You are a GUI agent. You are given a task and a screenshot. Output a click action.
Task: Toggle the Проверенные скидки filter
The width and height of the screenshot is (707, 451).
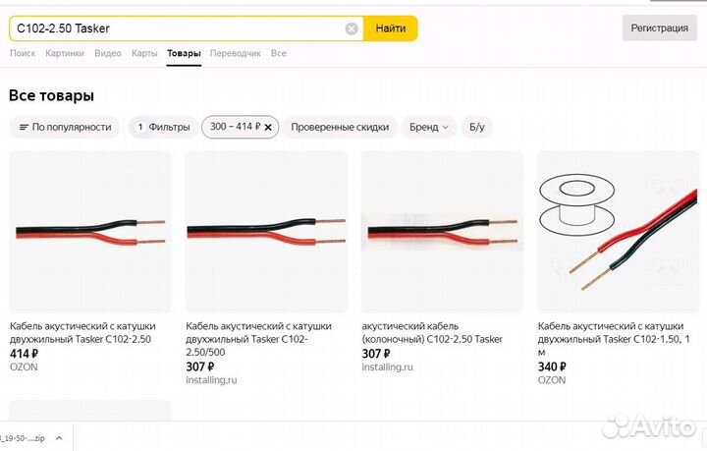[x=340, y=127]
